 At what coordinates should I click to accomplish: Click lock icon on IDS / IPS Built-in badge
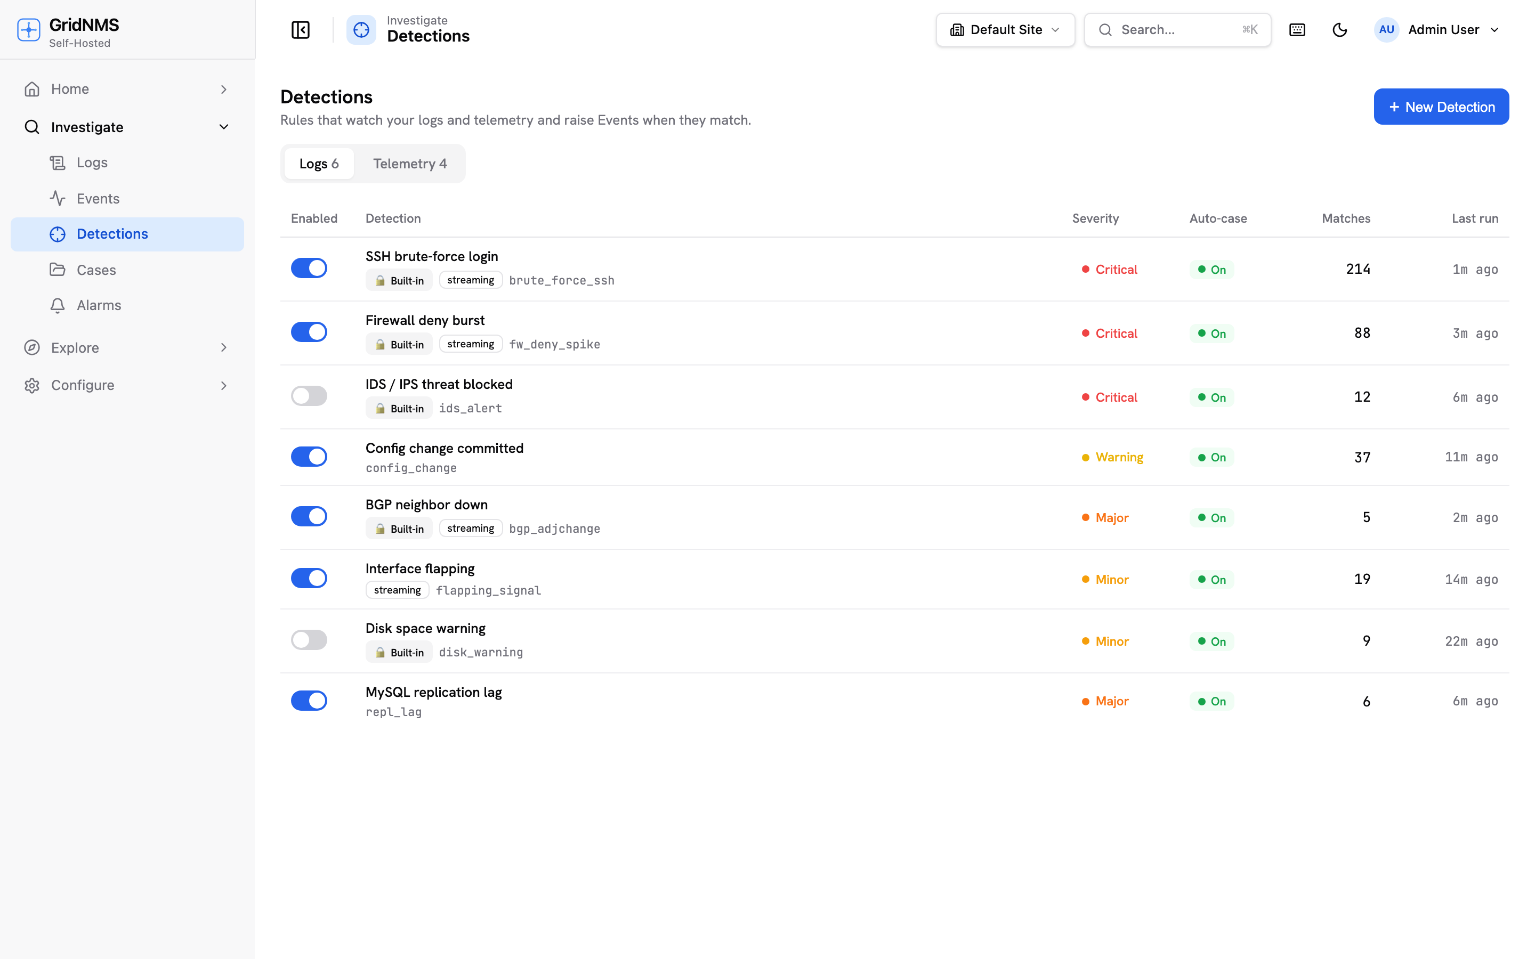point(380,409)
